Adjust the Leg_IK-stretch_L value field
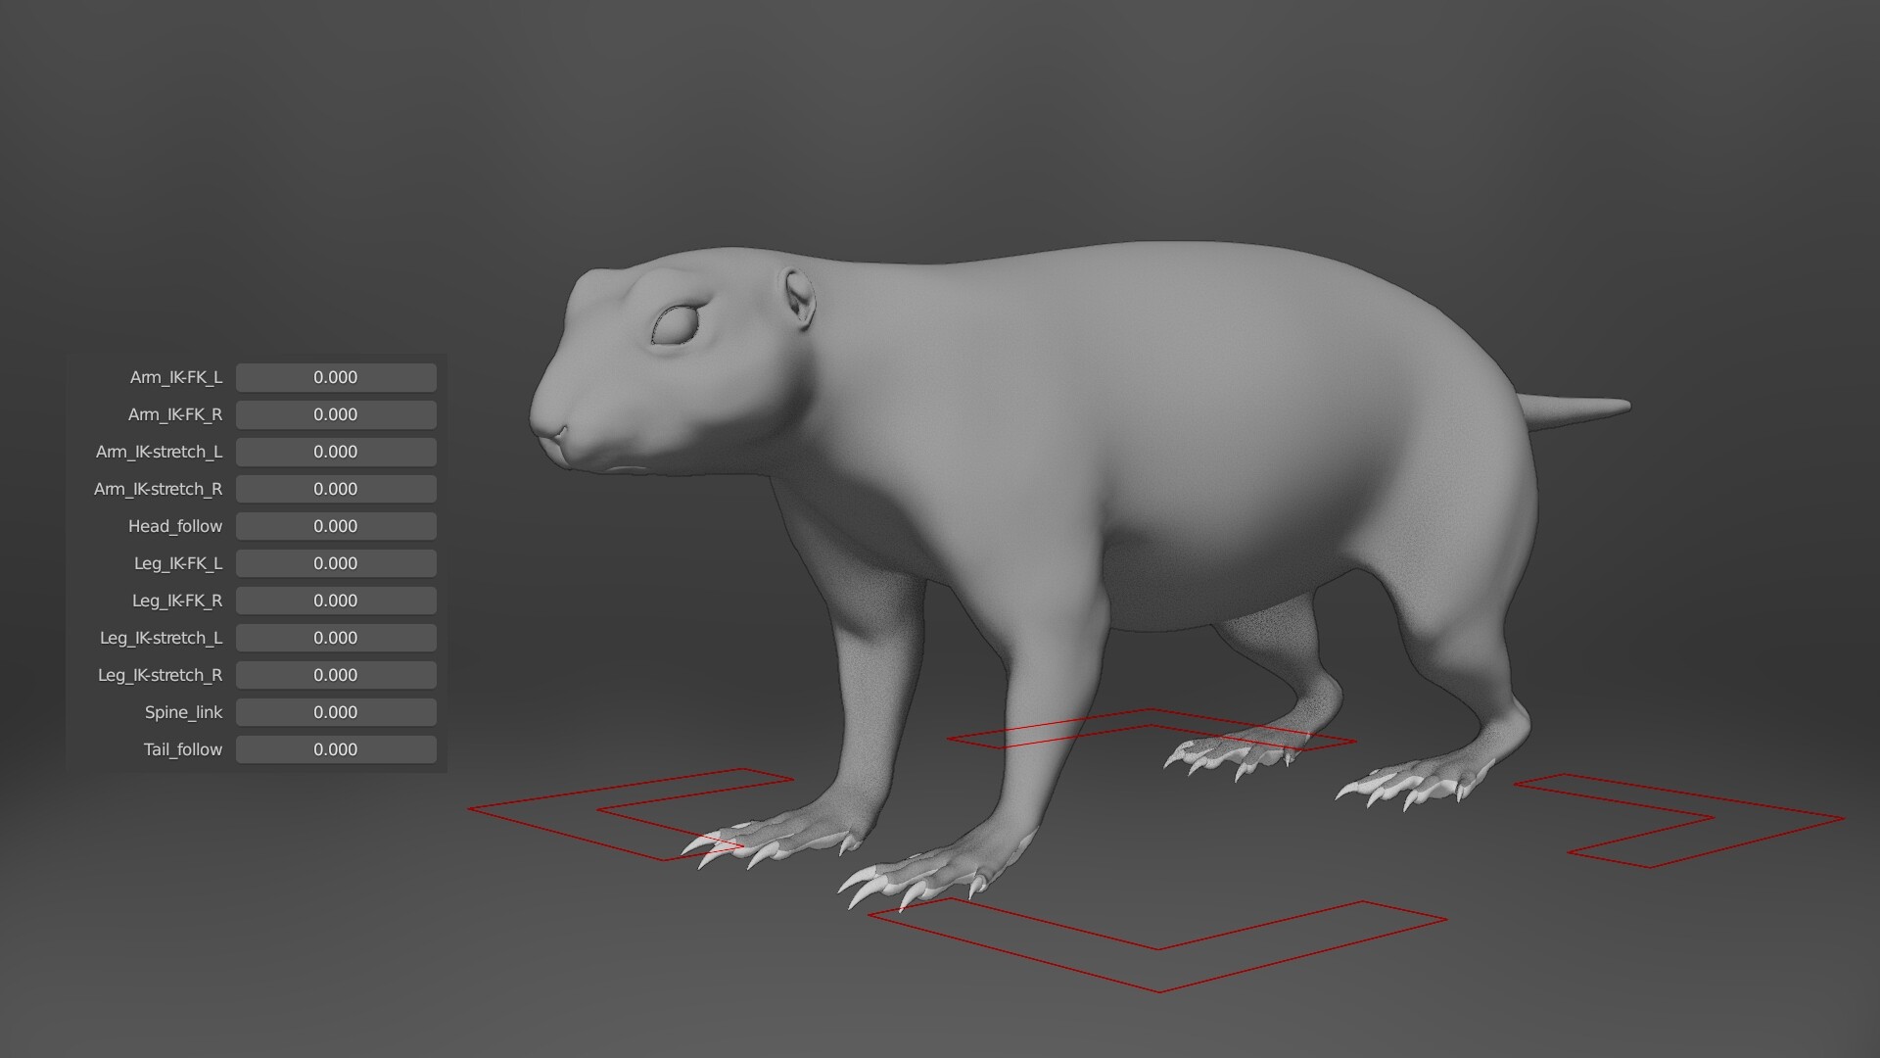This screenshot has height=1058, width=1880. [x=336, y=638]
